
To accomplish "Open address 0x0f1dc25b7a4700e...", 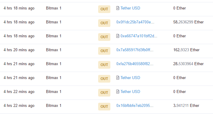I will tap(135, 22).
